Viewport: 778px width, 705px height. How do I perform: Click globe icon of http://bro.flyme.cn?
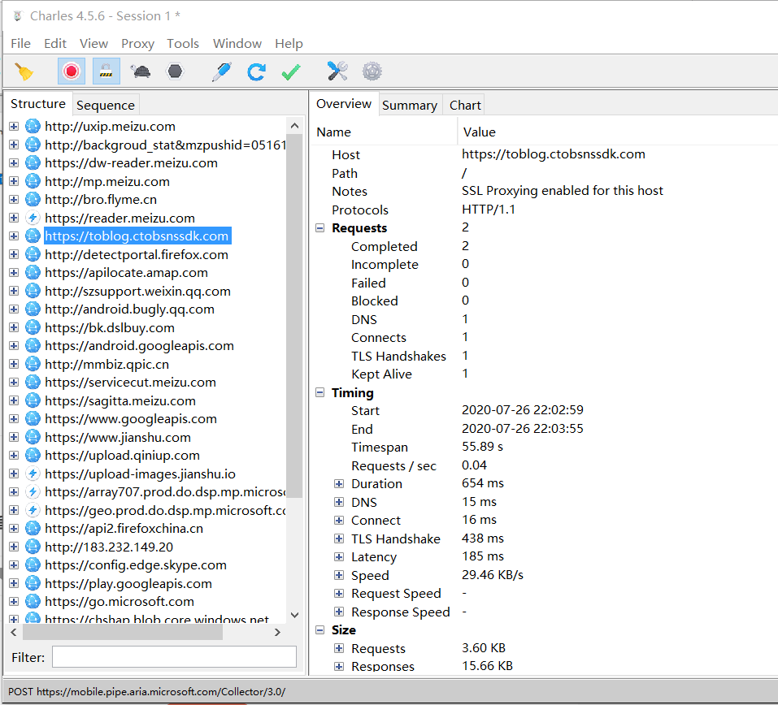(x=33, y=199)
